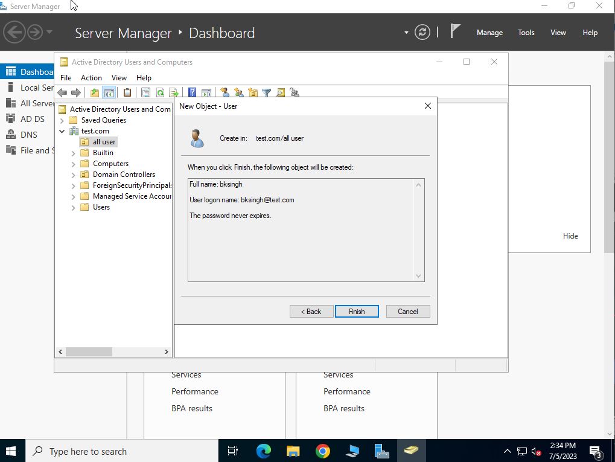This screenshot has width=615, height=462.
Task: Collapse the test.com domain node
Action: (x=62, y=131)
